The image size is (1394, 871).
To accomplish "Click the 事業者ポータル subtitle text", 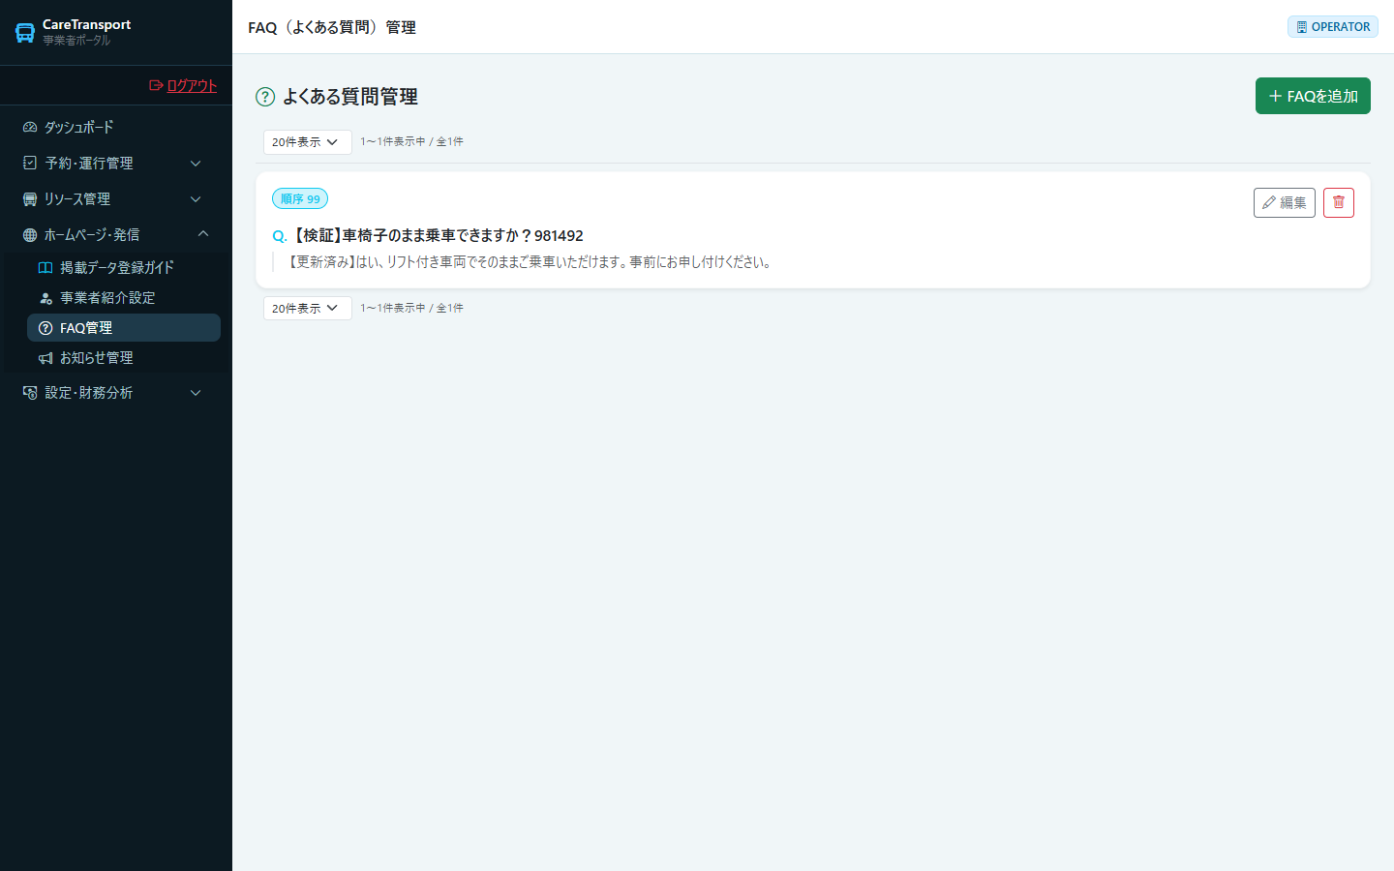I will 76,41.
